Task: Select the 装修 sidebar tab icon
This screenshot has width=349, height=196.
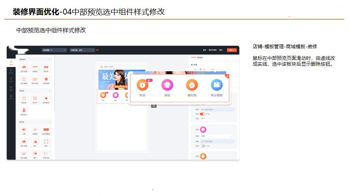Action: coord(11,63)
